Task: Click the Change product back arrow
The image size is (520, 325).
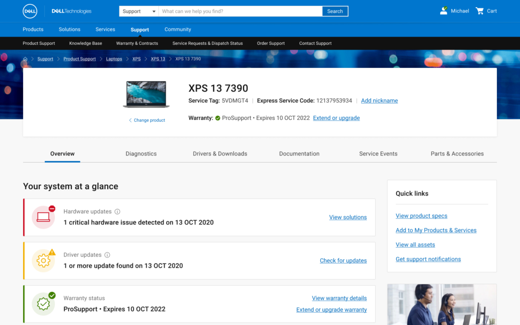Action: [130, 120]
